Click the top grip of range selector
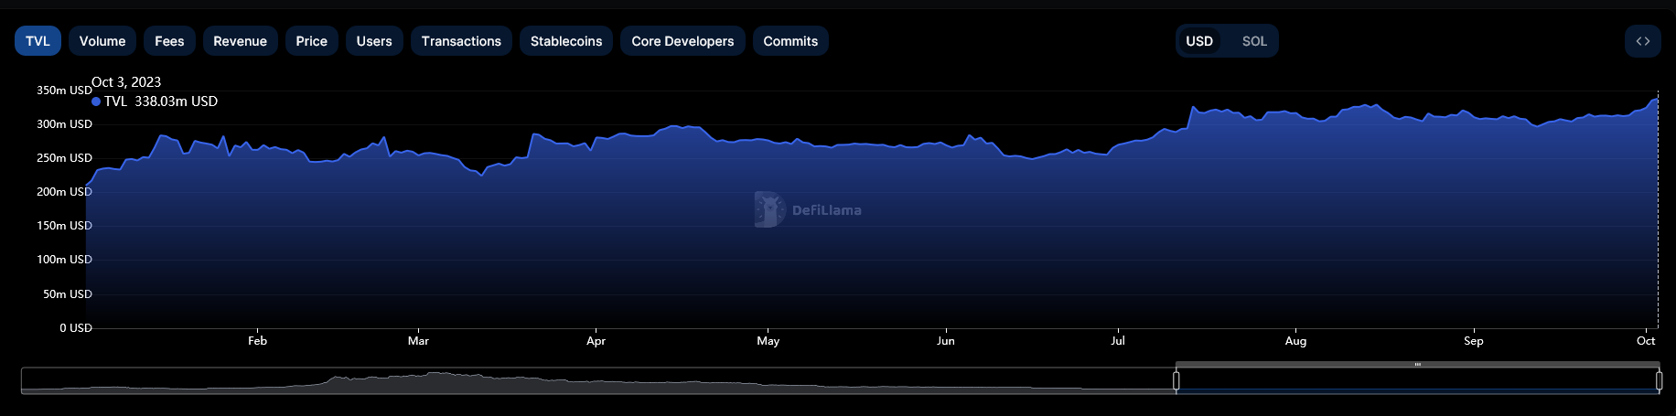 pyautogui.click(x=1417, y=365)
